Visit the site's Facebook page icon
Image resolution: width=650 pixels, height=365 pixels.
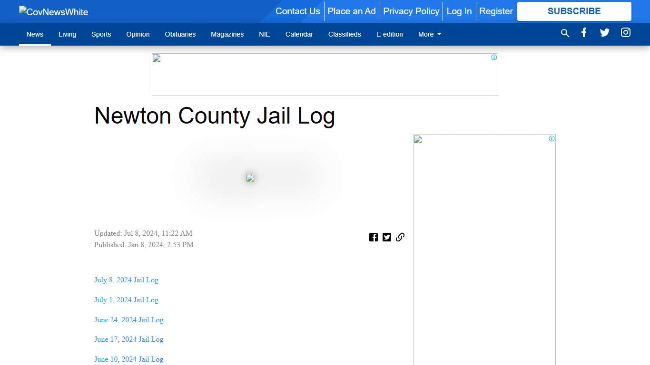pos(584,33)
